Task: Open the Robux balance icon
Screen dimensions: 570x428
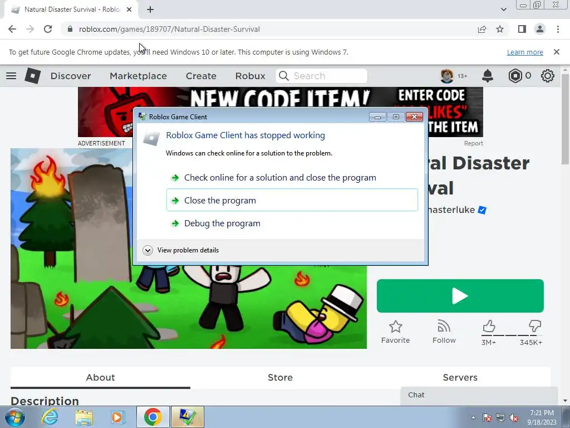Action: 515,76
